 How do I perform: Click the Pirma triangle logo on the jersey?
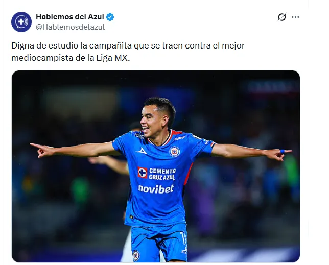tap(142, 151)
